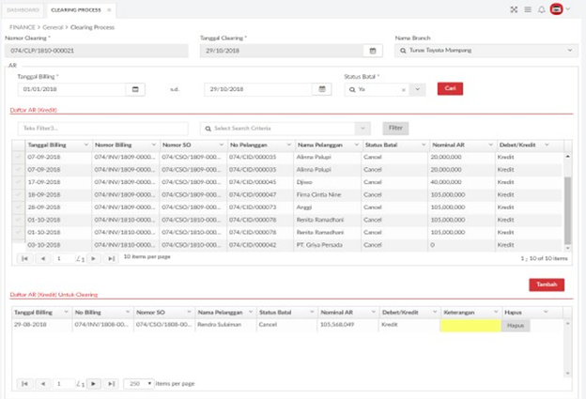Open the calendar for billing start date 01/01/2018
The height and width of the screenshot is (399, 586).
(135, 89)
